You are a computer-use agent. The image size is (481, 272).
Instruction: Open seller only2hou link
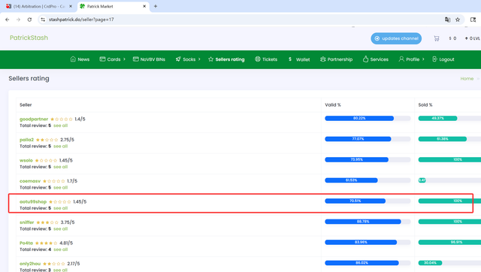(30, 264)
